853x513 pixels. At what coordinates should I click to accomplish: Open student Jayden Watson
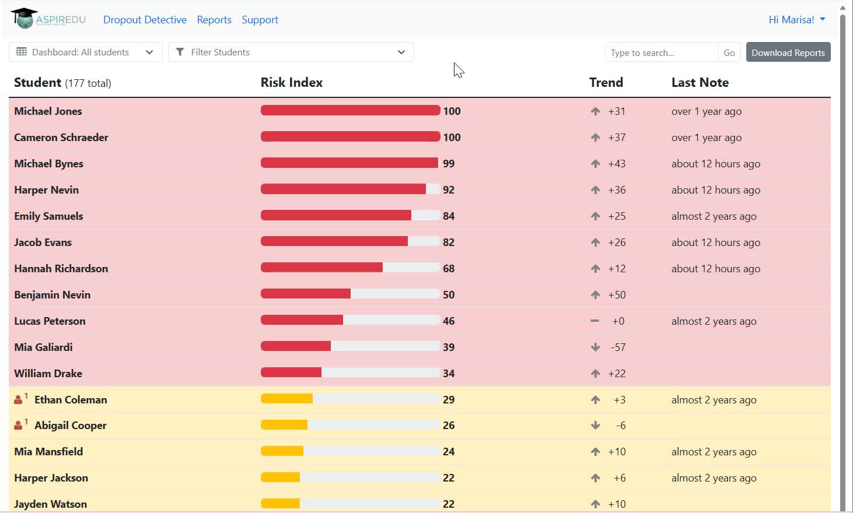(50, 504)
